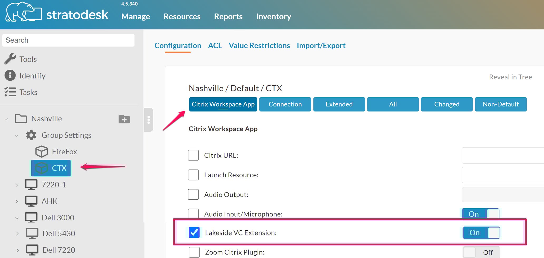This screenshot has height=258, width=544.
Task: Uncheck the Lakeside VC Extension checkbox
Action: [x=194, y=232]
